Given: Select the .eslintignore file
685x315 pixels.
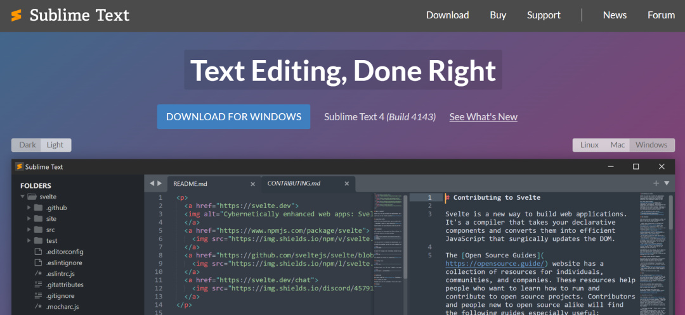Looking at the screenshot, I should [64, 262].
